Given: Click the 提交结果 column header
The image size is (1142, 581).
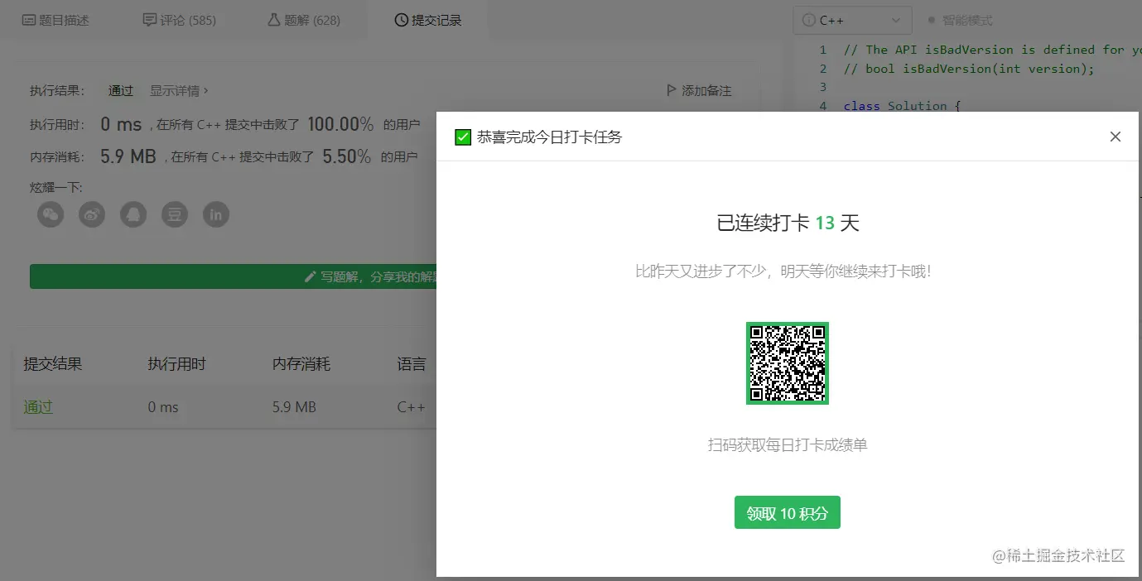Looking at the screenshot, I should point(53,363).
